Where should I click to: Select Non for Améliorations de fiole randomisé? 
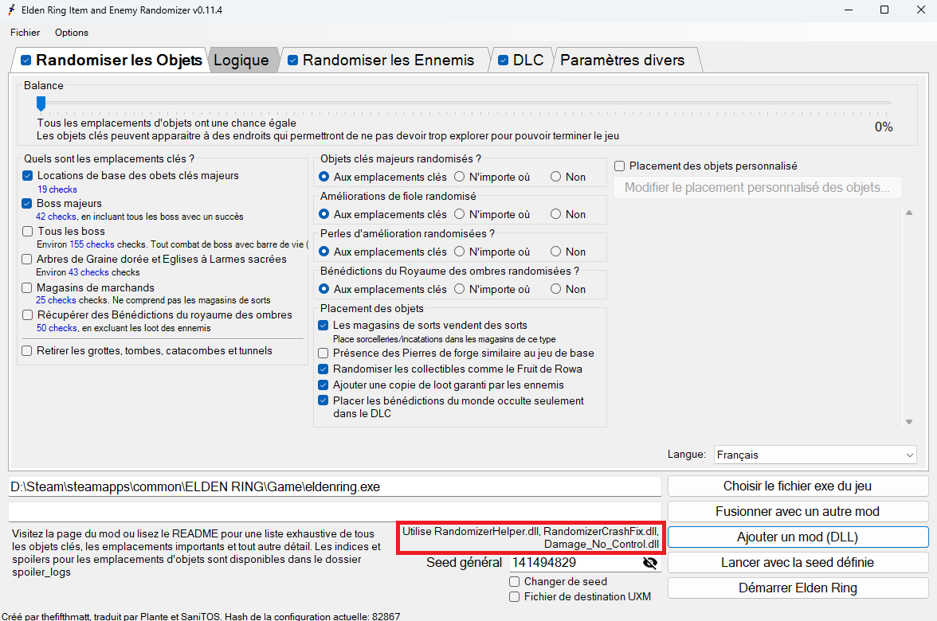coord(556,213)
